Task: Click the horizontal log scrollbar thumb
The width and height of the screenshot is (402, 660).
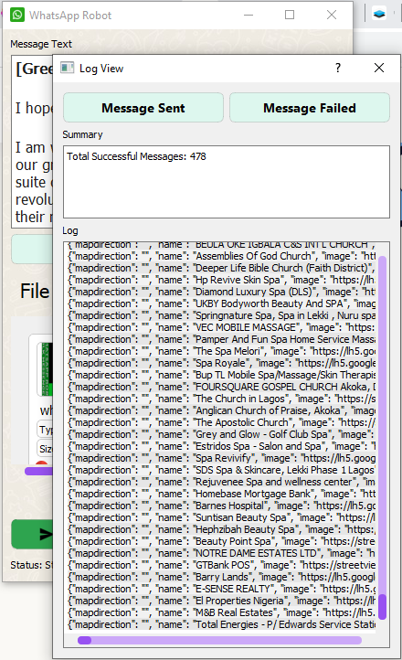Action: click(x=85, y=640)
